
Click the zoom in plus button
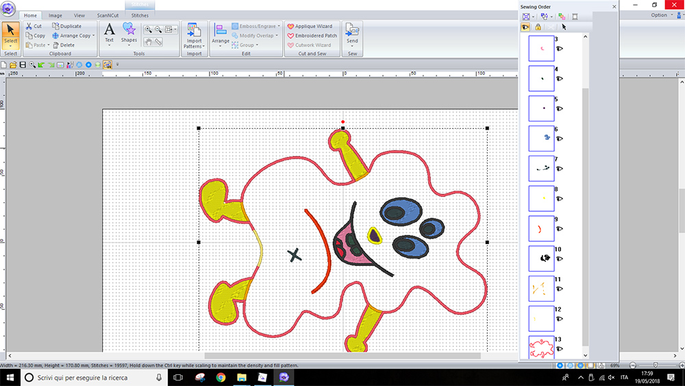[682, 365]
